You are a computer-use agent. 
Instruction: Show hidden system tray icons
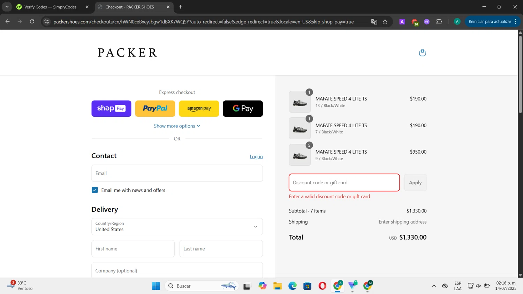coord(434,286)
